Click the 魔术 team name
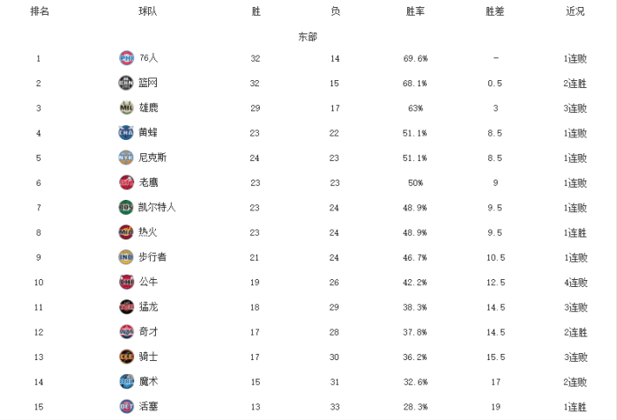Screen dimensions: 617x420 pos(148,381)
